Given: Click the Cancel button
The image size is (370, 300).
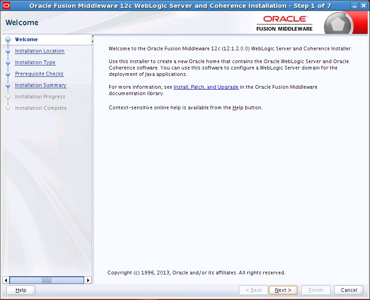Looking at the screenshot, I should click(349, 290).
